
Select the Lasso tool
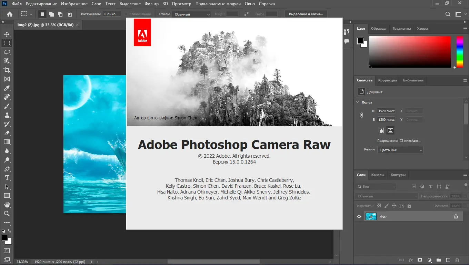(7, 52)
